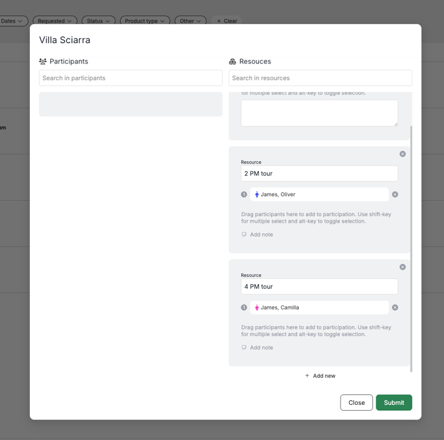Focus the Search in participants field
Image resolution: width=444 pixels, height=440 pixels.
pyautogui.click(x=131, y=78)
